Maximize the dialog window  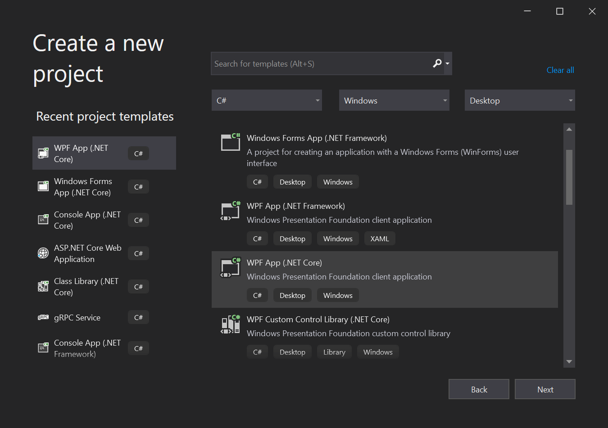pyautogui.click(x=560, y=11)
